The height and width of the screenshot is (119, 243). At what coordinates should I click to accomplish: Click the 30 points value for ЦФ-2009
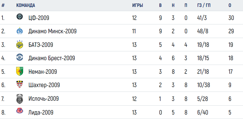(231, 18)
